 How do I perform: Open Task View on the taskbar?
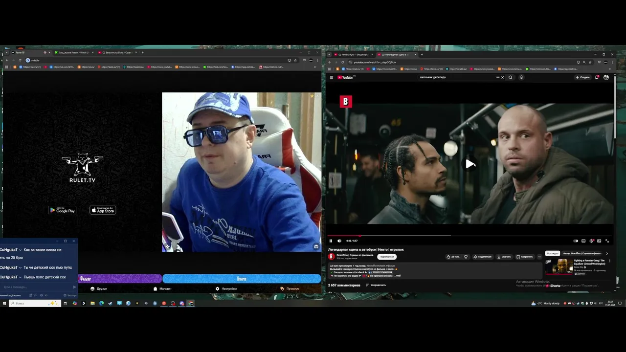point(65,303)
